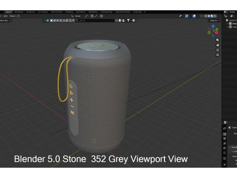237x178 pixels.
Task: Open the Global transform orientation dropdown
Action: [x=77, y=16]
